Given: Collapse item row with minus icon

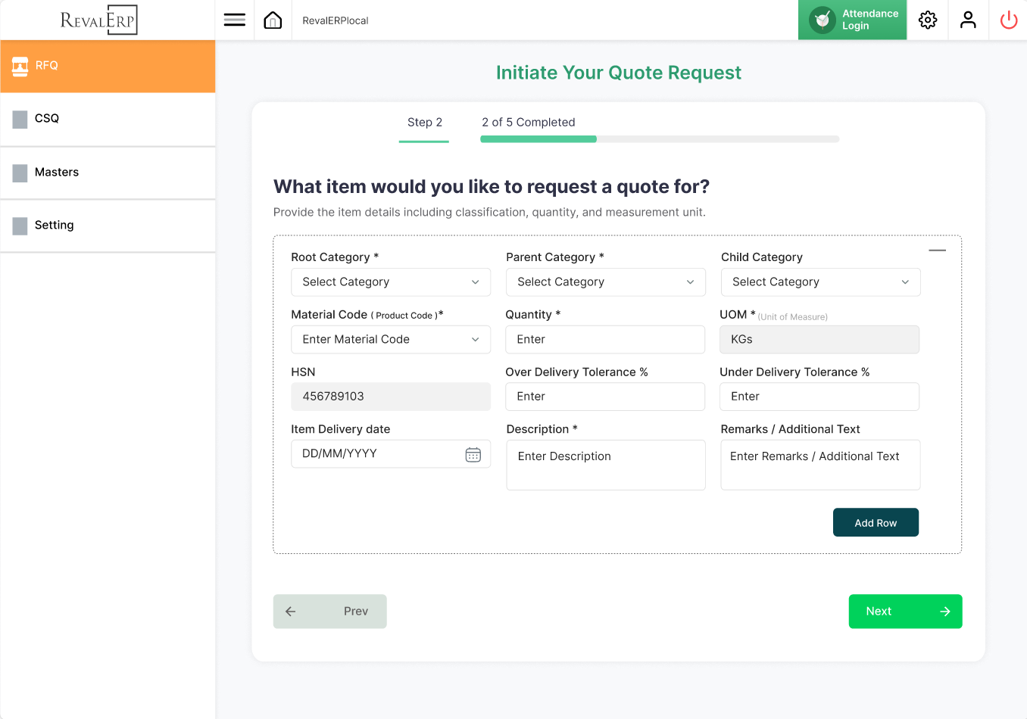Looking at the screenshot, I should pyautogui.click(x=937, y=251).
